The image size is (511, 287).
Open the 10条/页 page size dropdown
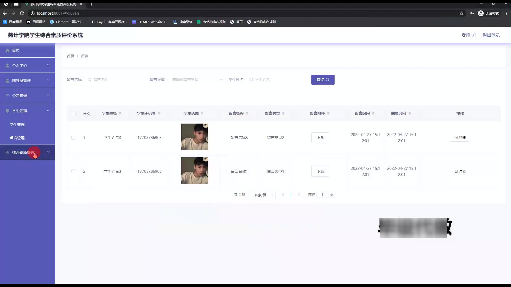pyautogui.click(x=262, y=195)
